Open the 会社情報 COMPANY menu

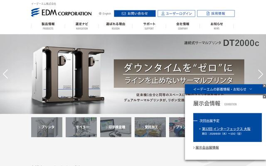(x=183, y=26)
